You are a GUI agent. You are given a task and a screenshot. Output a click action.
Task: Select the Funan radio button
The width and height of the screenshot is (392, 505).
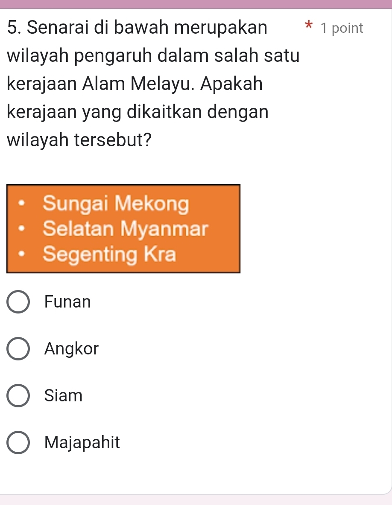click(x=18, y=302)
